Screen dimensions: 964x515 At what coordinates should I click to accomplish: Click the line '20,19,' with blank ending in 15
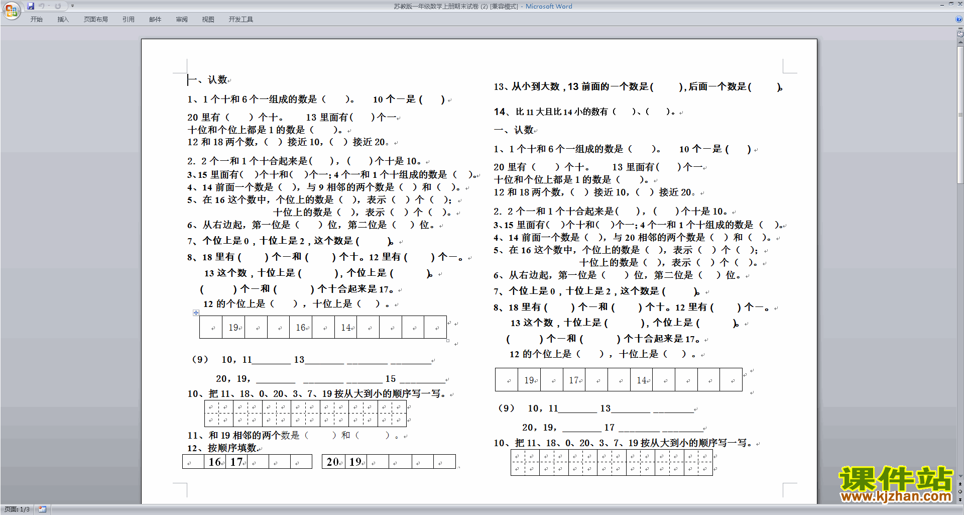point(332,379)
